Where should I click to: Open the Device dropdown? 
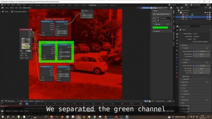click(x=202, y=39)
